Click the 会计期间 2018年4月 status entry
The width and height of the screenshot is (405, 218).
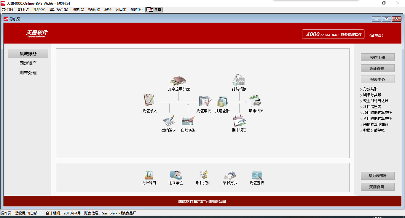[x=63, y=213]
